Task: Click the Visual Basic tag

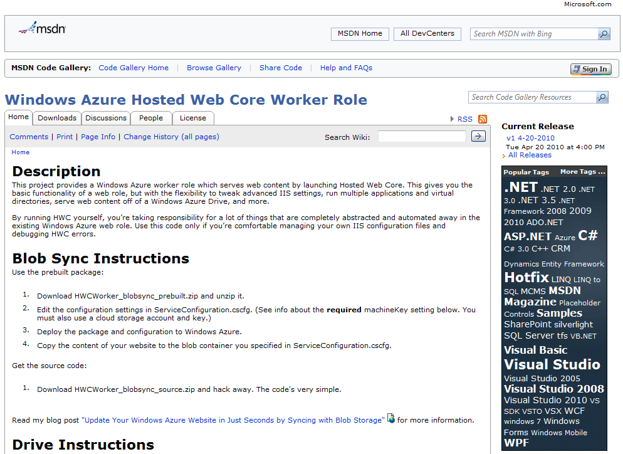Action: (x=536, y=350)
